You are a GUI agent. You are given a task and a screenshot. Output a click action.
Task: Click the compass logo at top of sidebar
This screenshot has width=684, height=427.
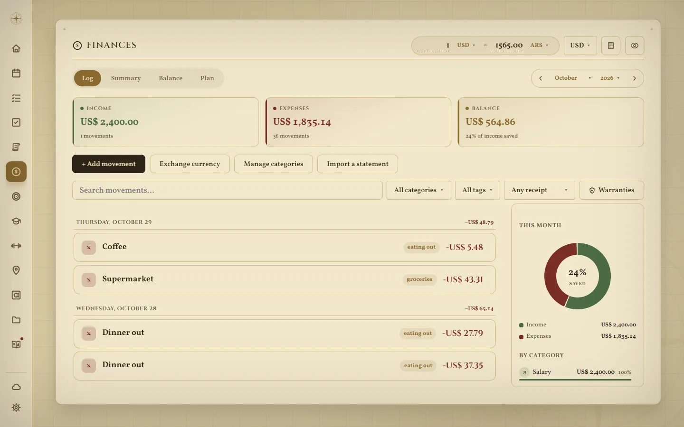16,19
